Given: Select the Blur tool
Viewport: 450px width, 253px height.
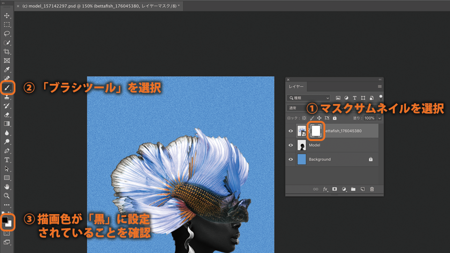Looking at the screenshot, I should 7,133.
